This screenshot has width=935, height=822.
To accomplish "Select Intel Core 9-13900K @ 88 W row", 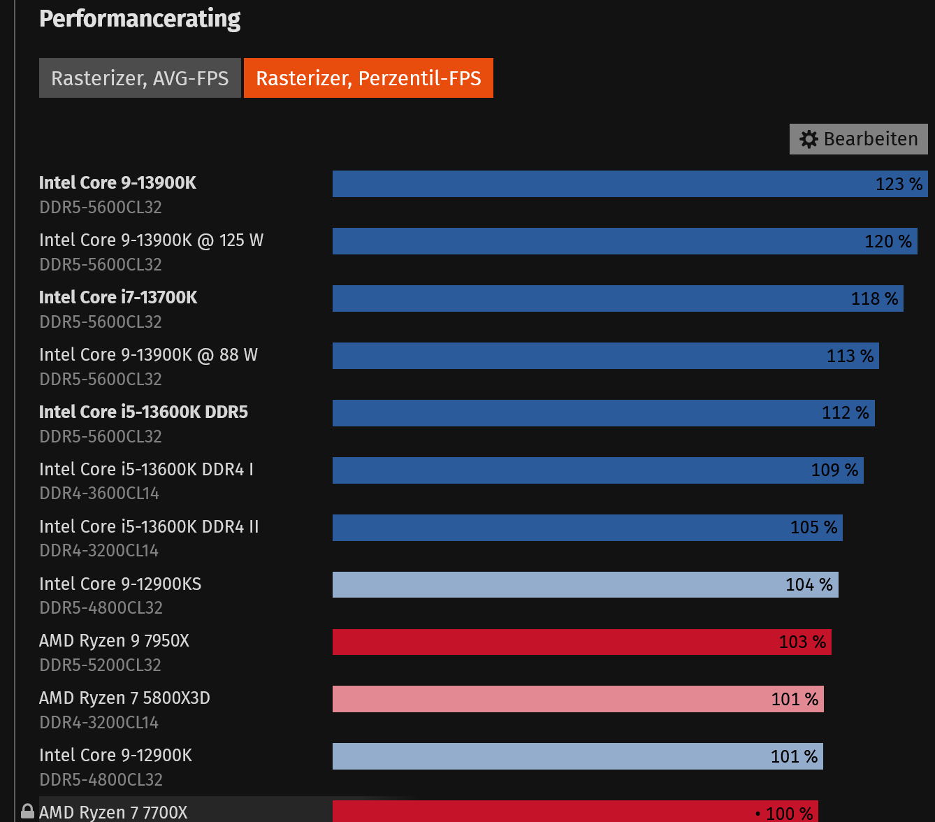I will (x=484, y=366).
